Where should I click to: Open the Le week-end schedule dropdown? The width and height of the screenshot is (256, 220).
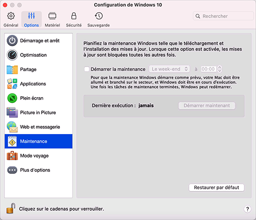[x=169, y=69]
